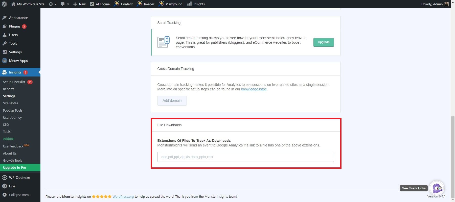Open Meow Apps in sidebar
455x202 pixels.
point(18,61)
